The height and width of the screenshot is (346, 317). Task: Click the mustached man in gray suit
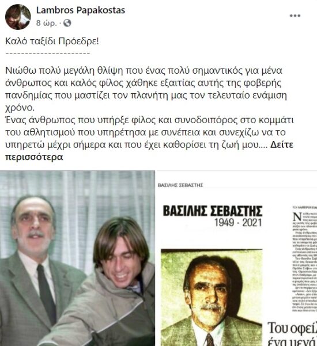[33, 271]
